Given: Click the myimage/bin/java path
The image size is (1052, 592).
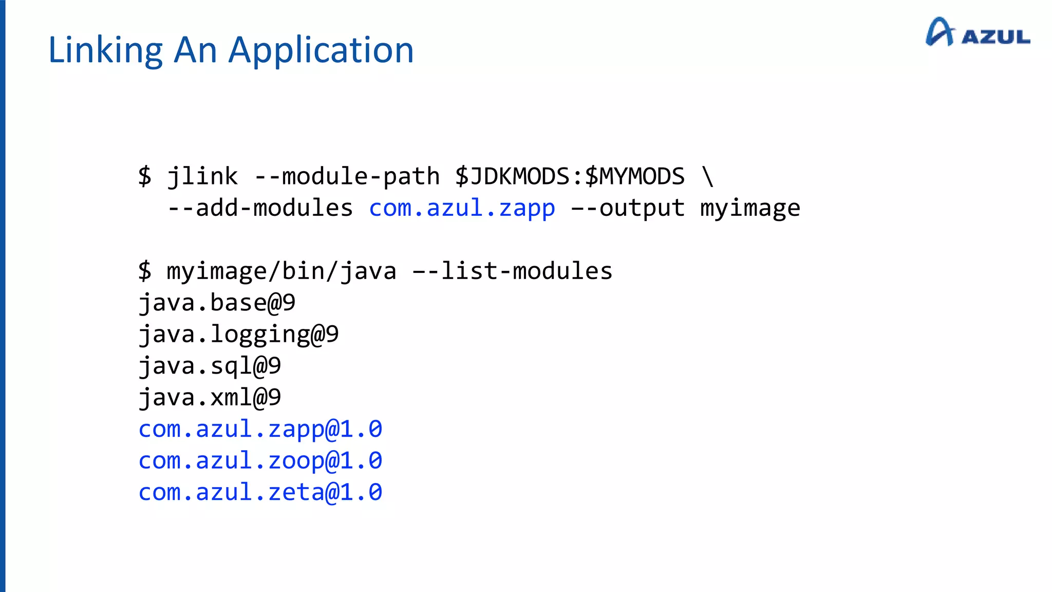Looking at the screenshot, I should coord(281,271).
